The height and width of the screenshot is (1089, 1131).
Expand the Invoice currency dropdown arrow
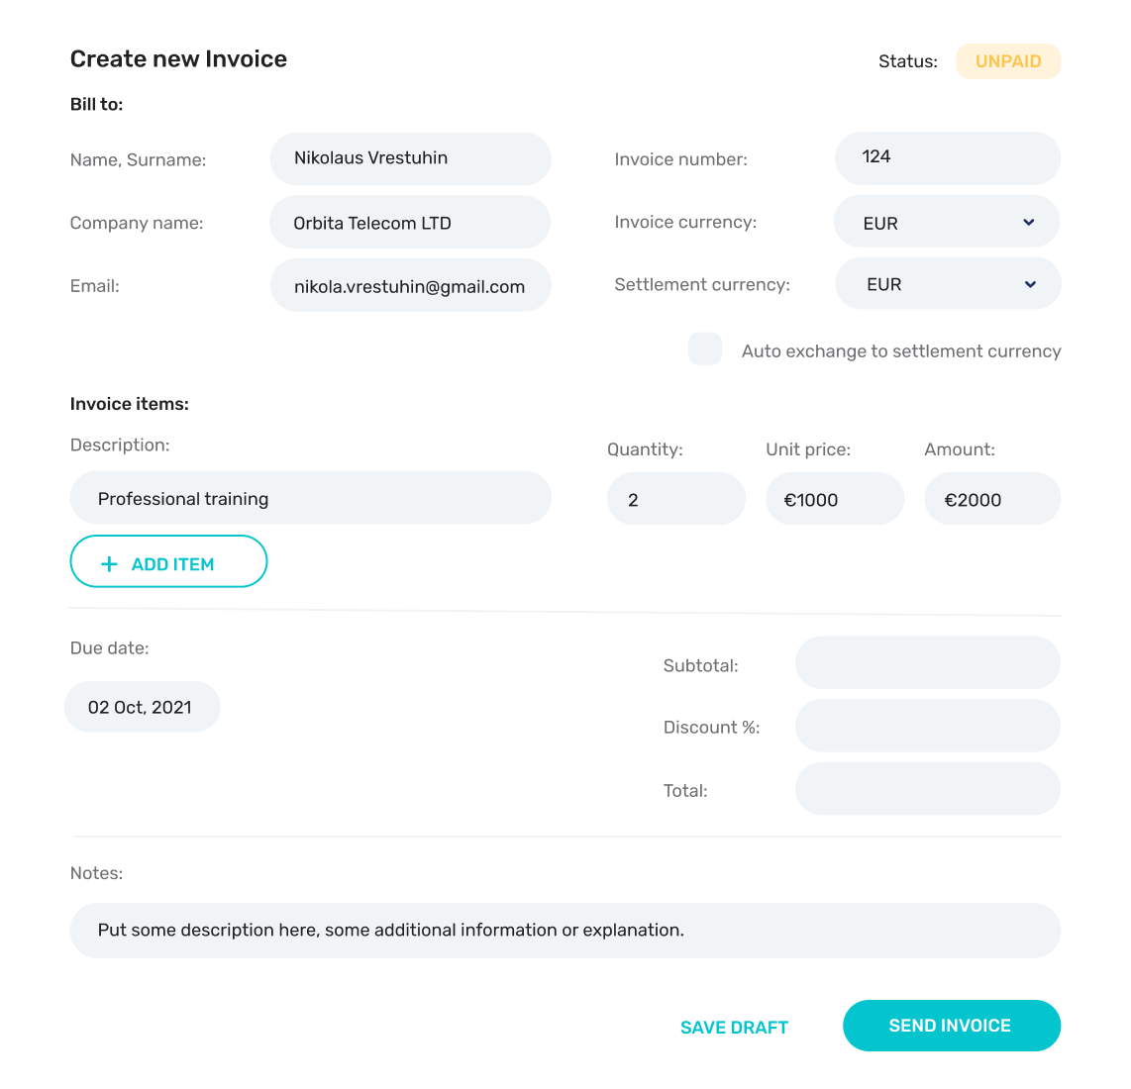1028,222
